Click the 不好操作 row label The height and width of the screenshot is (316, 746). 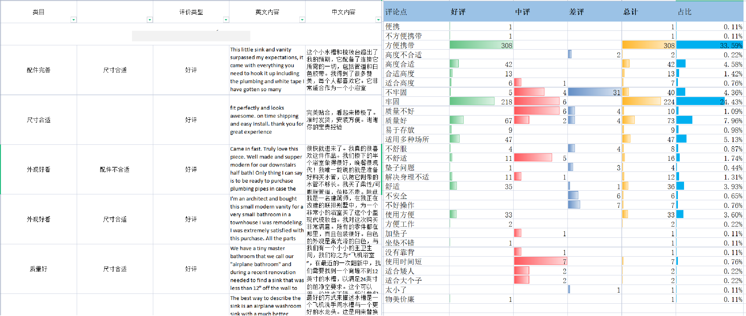click(400, 205)
